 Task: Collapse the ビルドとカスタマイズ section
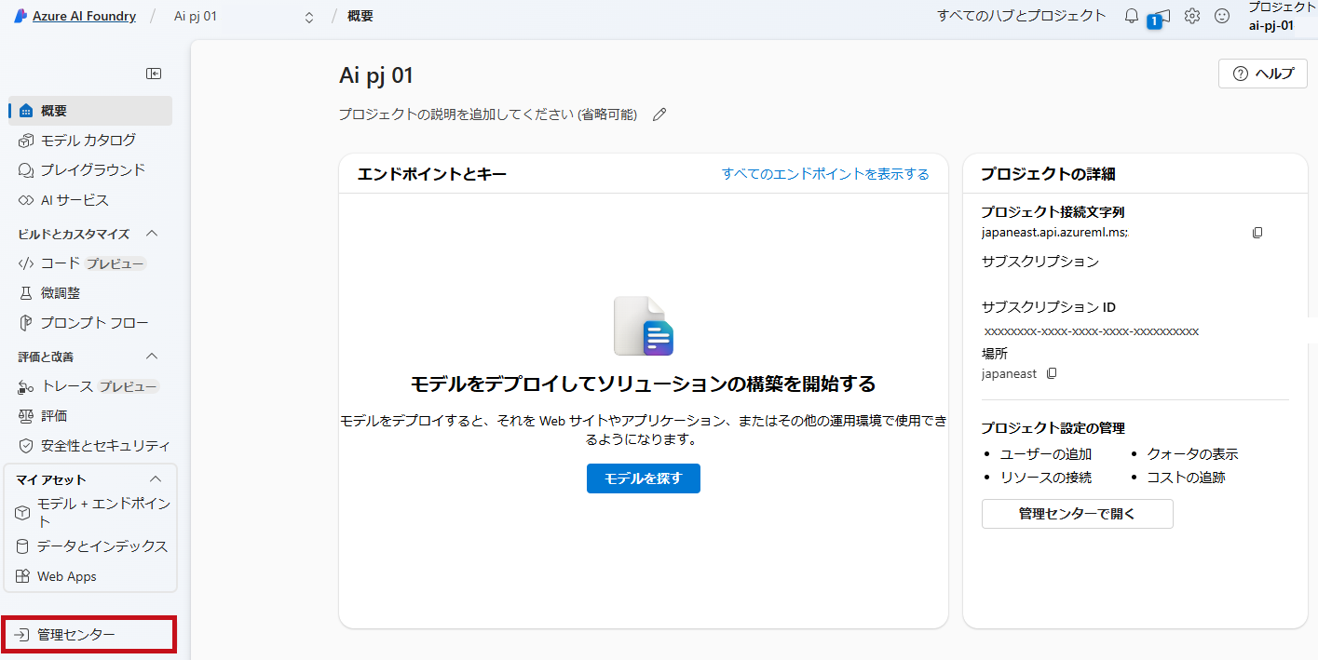(153, 234)
